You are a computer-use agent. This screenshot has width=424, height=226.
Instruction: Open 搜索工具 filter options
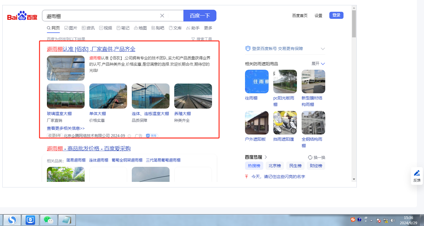coord(202,39)
